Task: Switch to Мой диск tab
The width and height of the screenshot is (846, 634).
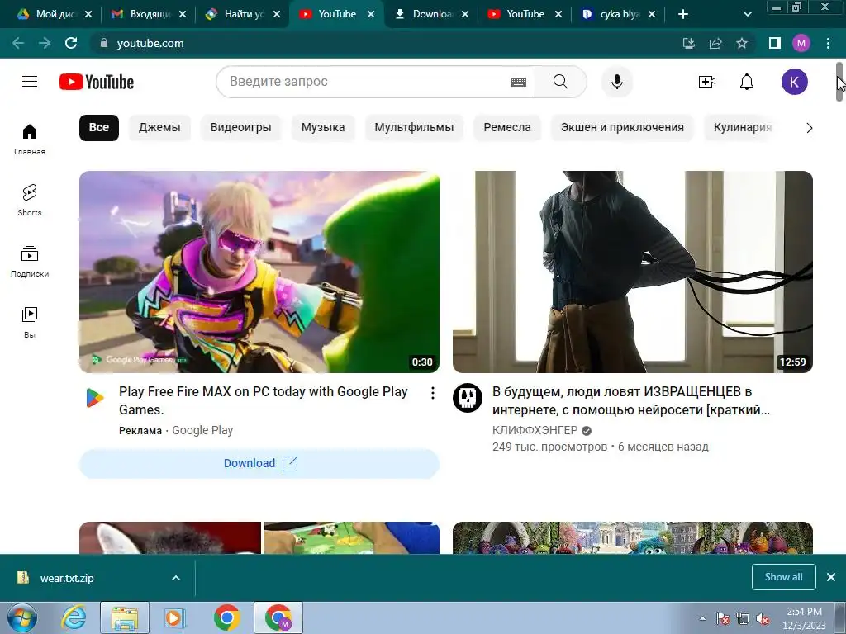Action: click(x=55, y=14)
